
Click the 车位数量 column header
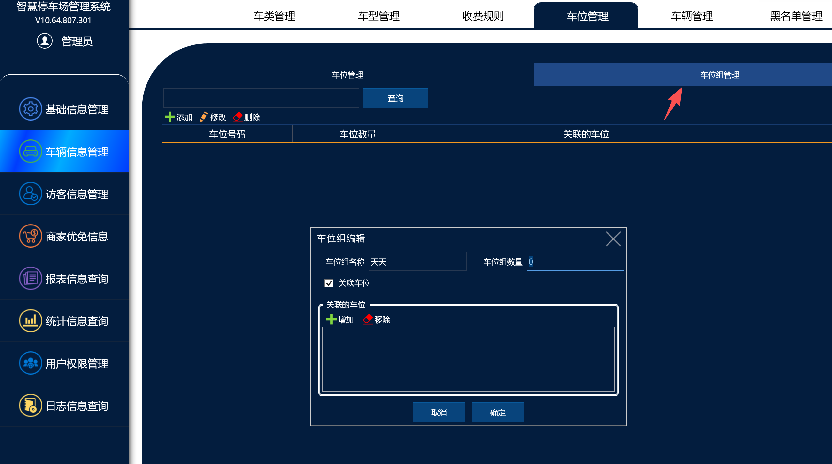click(x=358, y=134)
